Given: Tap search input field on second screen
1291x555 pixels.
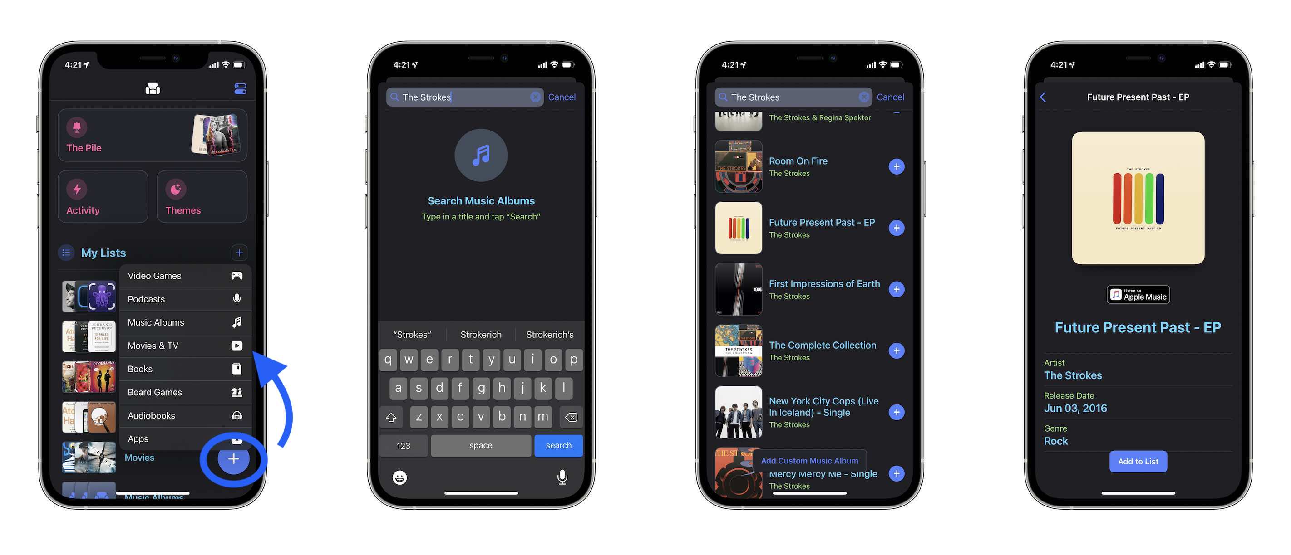Looking at the screenshot, I should tap(464, 97).
